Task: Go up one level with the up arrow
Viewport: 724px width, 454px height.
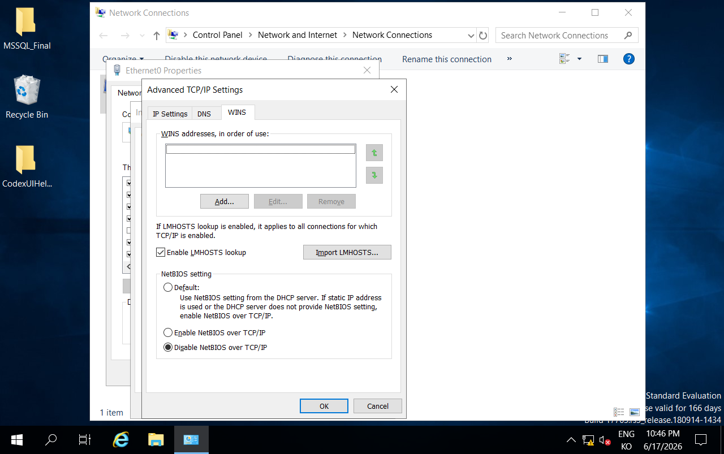Action: click(157, 35)
